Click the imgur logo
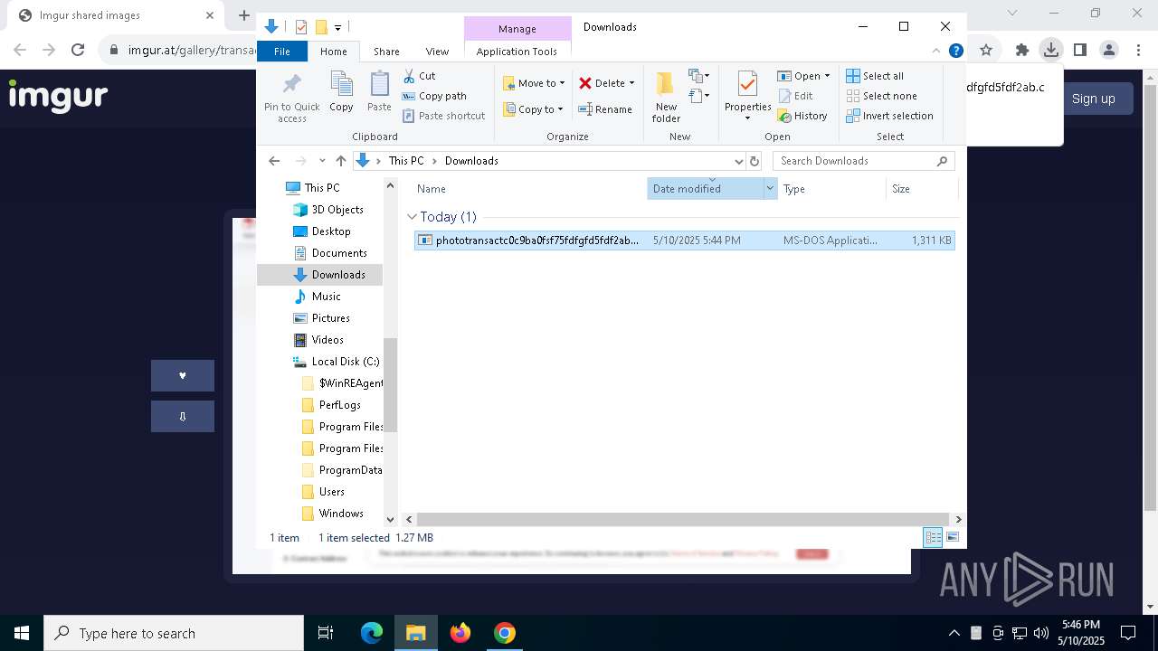Viewport: 1158px width, 651px height. coord(58,96)
